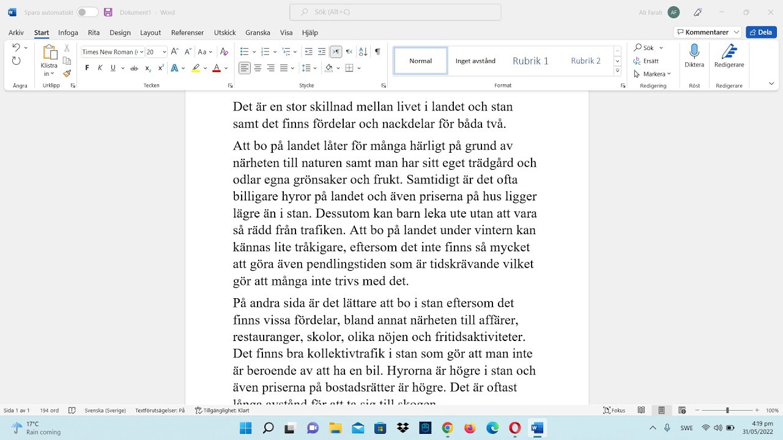Switch to the Design tab
The height and width of the screenshot is (440, 783).
pyautogui.click(x=120, y=32)
